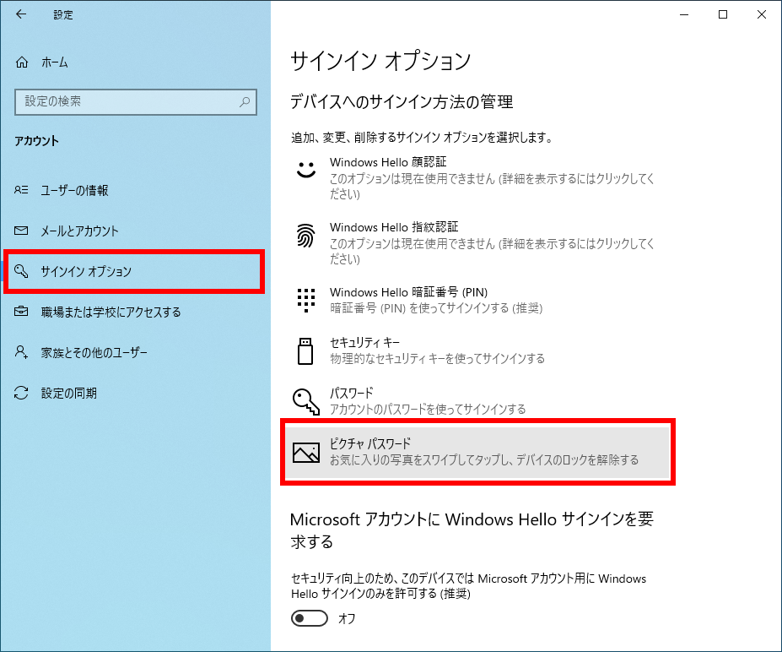Viewport: 782px width, 652px height.
Task: Focus the 設定の検索 search field
Action: [136, 102]
